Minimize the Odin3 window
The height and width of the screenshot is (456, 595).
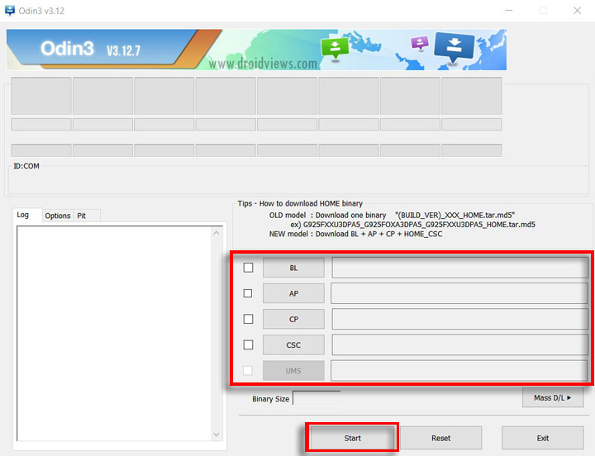(x=509, y=11)
